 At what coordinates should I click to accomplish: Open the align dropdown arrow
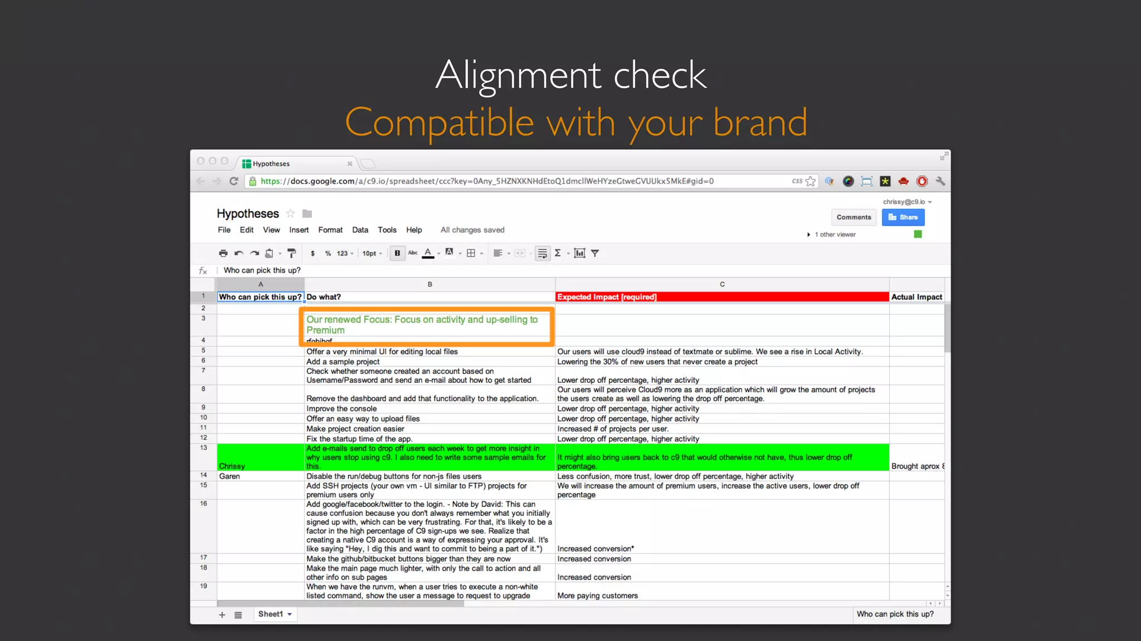(x=509, y=254)
